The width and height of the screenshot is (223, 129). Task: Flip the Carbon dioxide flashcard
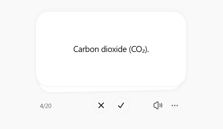pos(111,49)
